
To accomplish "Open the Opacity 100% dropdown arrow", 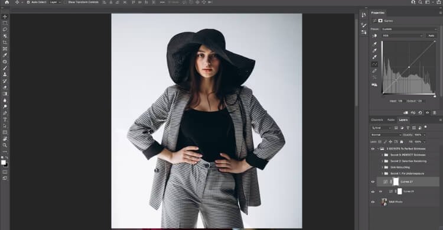I will [424, 135].
